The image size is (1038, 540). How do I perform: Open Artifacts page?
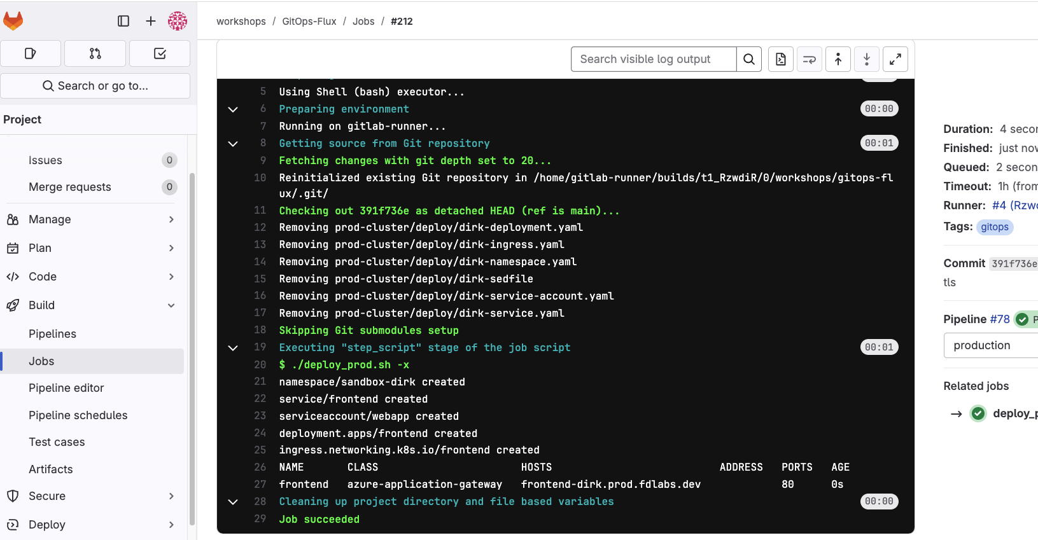click(92, 469)
